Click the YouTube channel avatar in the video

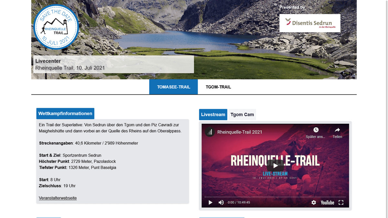tap(210, 132)
